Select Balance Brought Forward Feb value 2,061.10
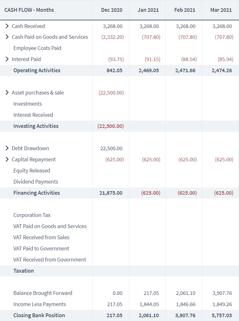This screenshot has width=239, height=321. [186, 293]
